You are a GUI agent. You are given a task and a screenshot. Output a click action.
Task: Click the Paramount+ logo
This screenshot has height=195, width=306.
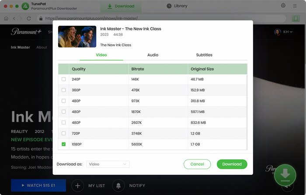[x=26, y=31]
